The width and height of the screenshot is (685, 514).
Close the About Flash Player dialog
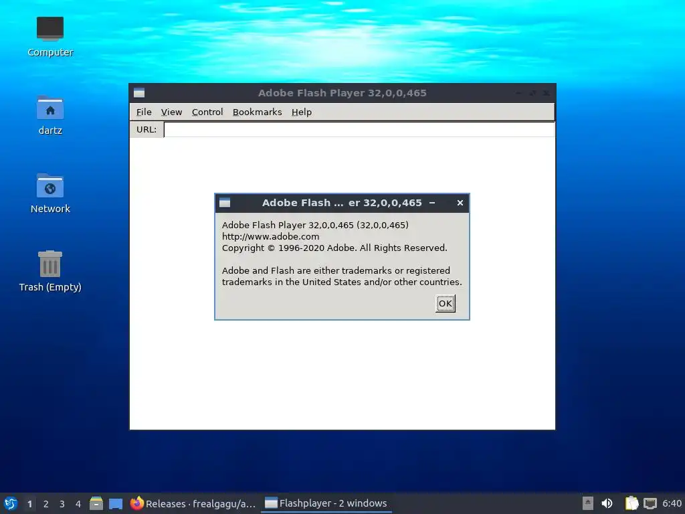coord(460,203)
